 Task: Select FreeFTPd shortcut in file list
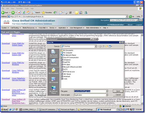(65, 62)
